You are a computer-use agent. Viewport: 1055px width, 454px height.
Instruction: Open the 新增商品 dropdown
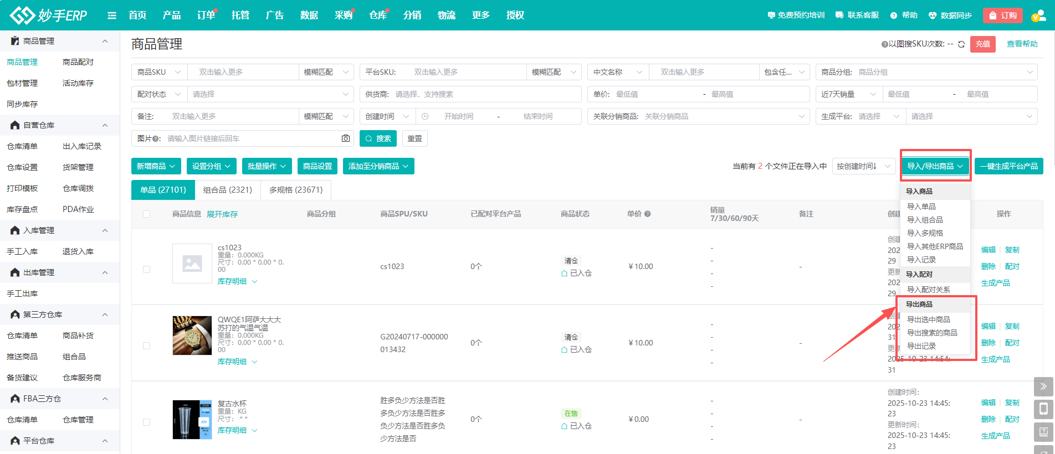tap(156, 166)
